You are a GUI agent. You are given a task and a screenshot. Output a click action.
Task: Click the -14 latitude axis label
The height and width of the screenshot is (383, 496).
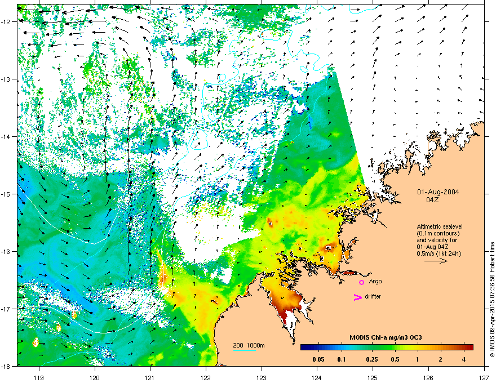point(6,136)
